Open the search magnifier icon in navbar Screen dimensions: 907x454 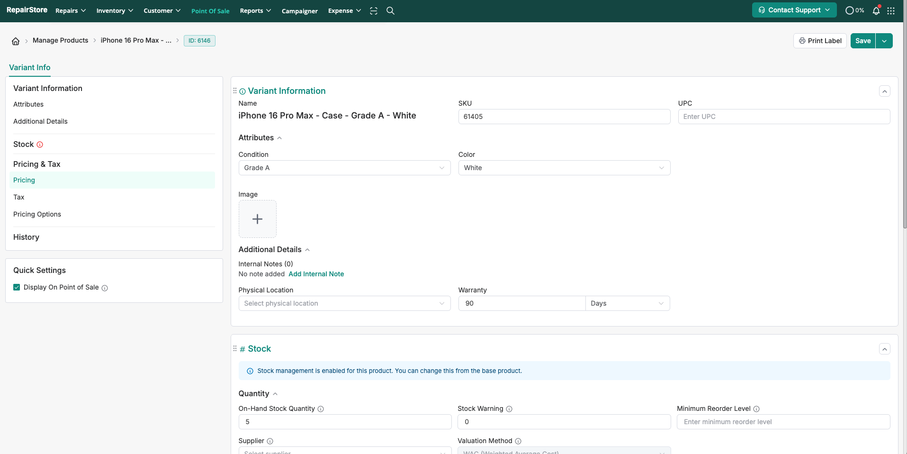coord(390,10)
